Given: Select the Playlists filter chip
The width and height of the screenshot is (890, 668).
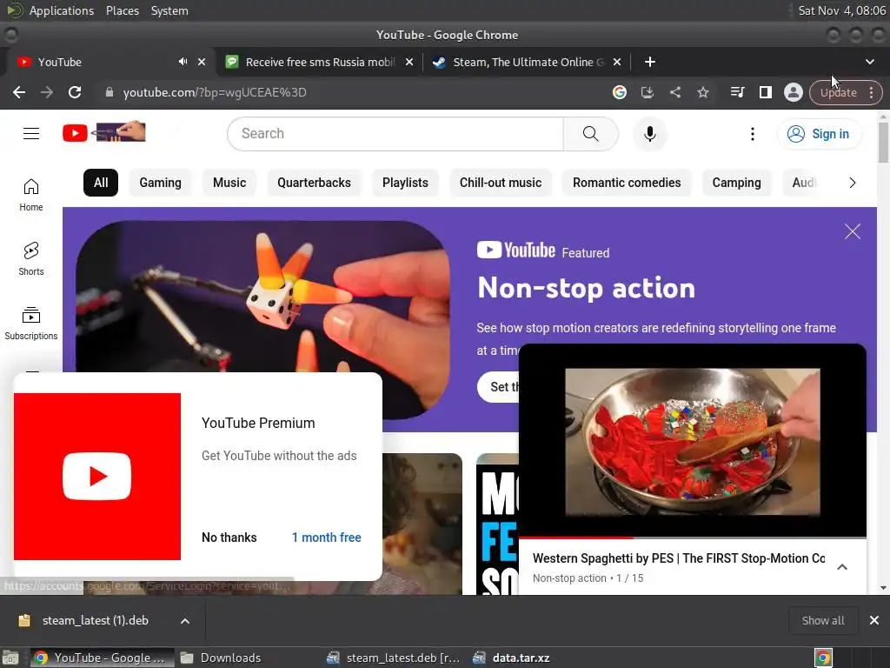Looking at the screenshot, I should click(405, 183).
